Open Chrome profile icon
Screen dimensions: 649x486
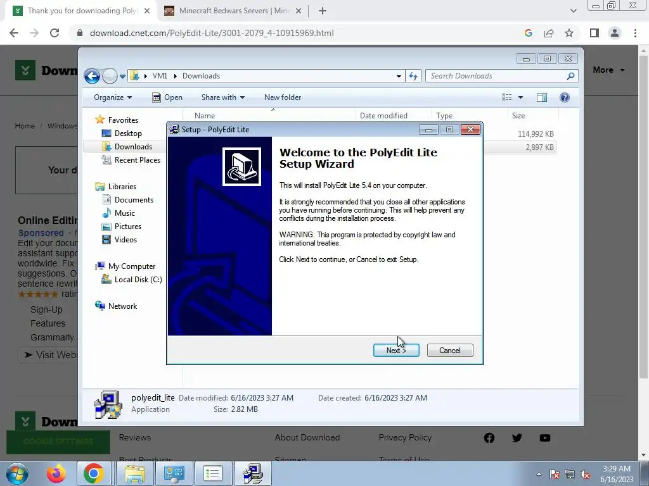tap(615, 33)
